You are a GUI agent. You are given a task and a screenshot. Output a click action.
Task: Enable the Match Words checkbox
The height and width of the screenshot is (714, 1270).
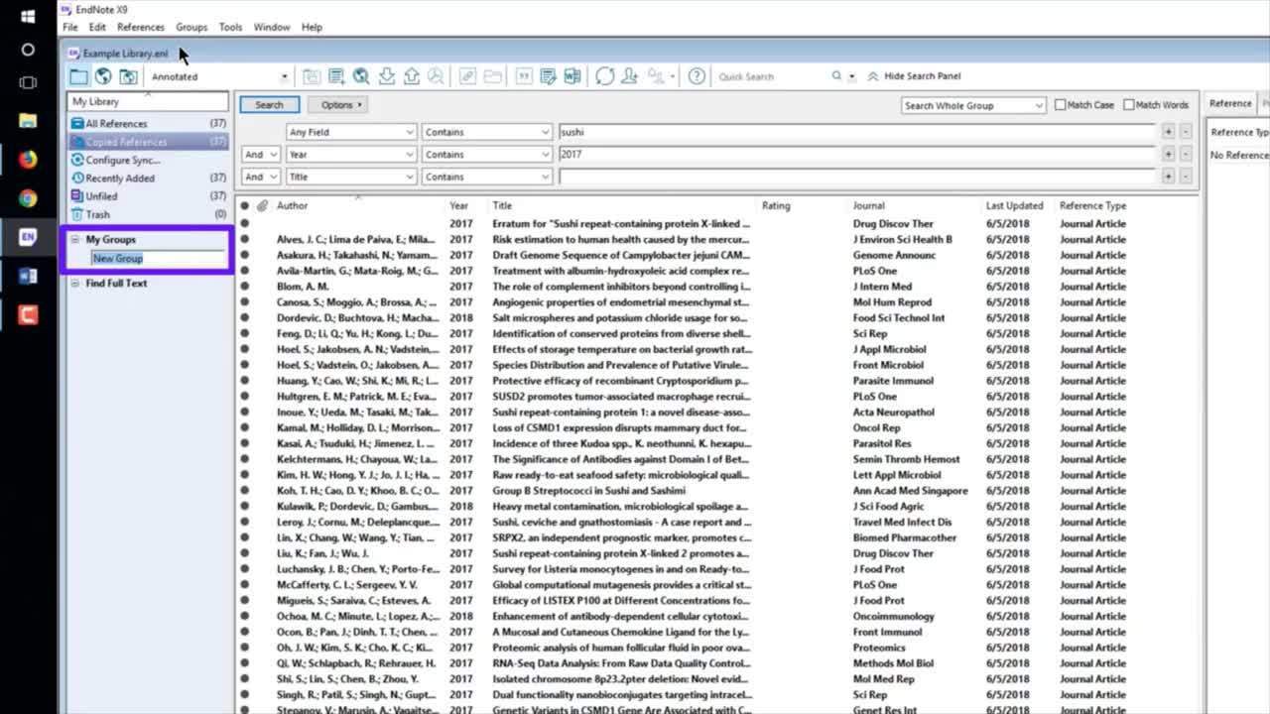(x=1128, y=105)
